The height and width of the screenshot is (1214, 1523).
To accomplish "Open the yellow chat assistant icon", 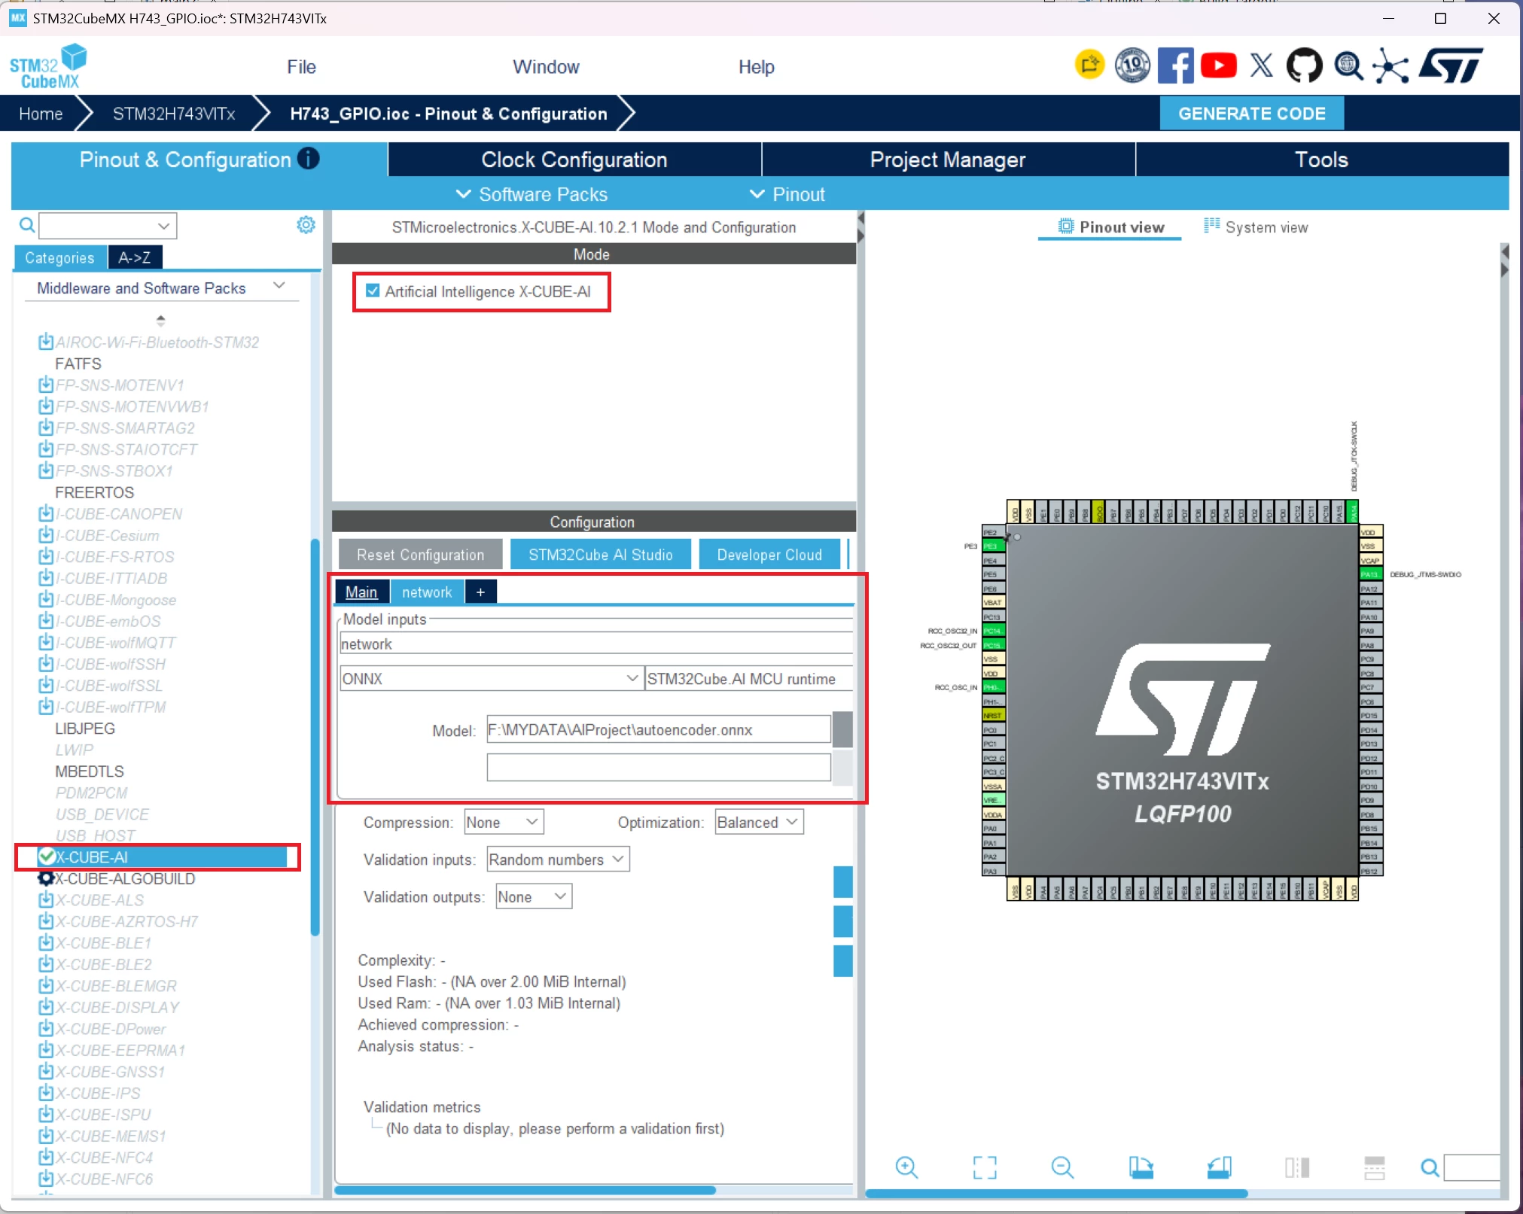I will 1089,65.
